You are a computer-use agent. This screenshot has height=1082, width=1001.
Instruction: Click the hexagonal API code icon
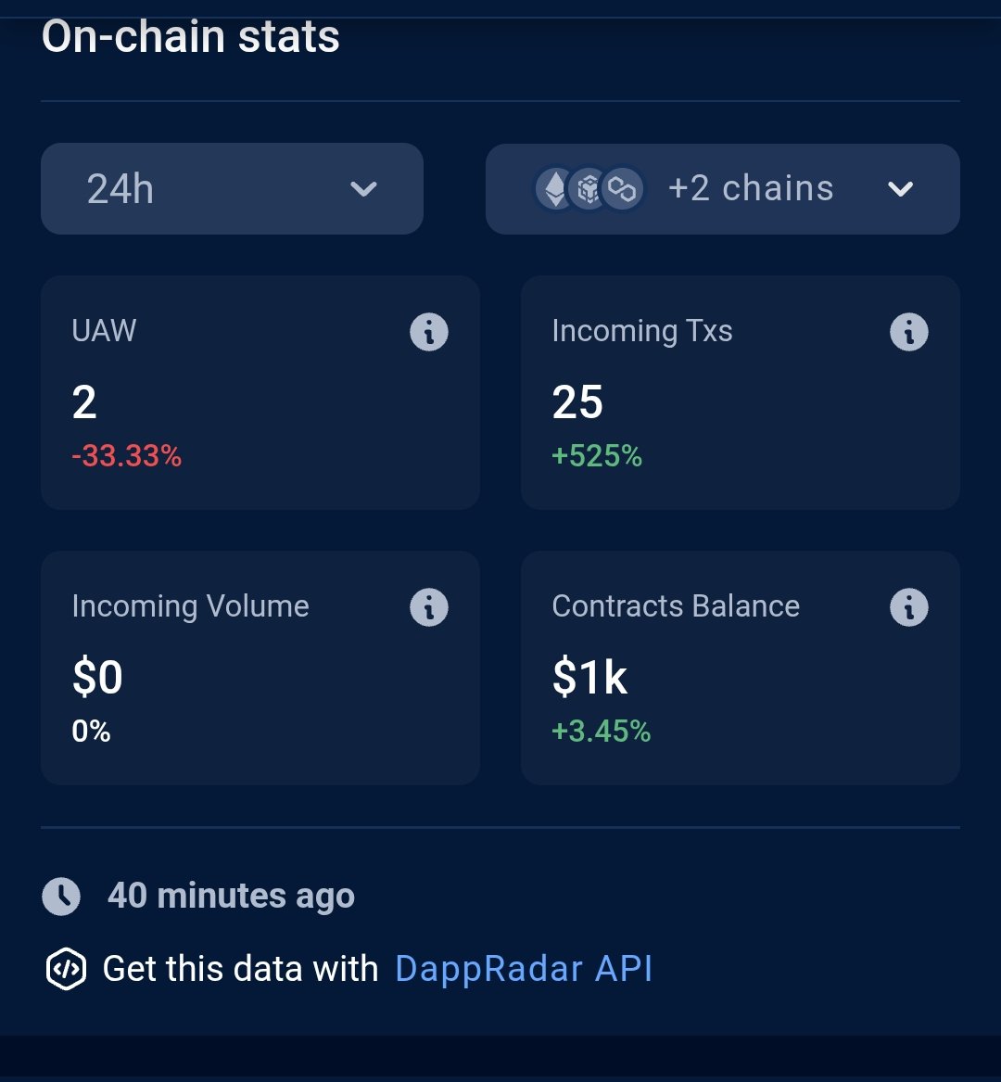66,969
